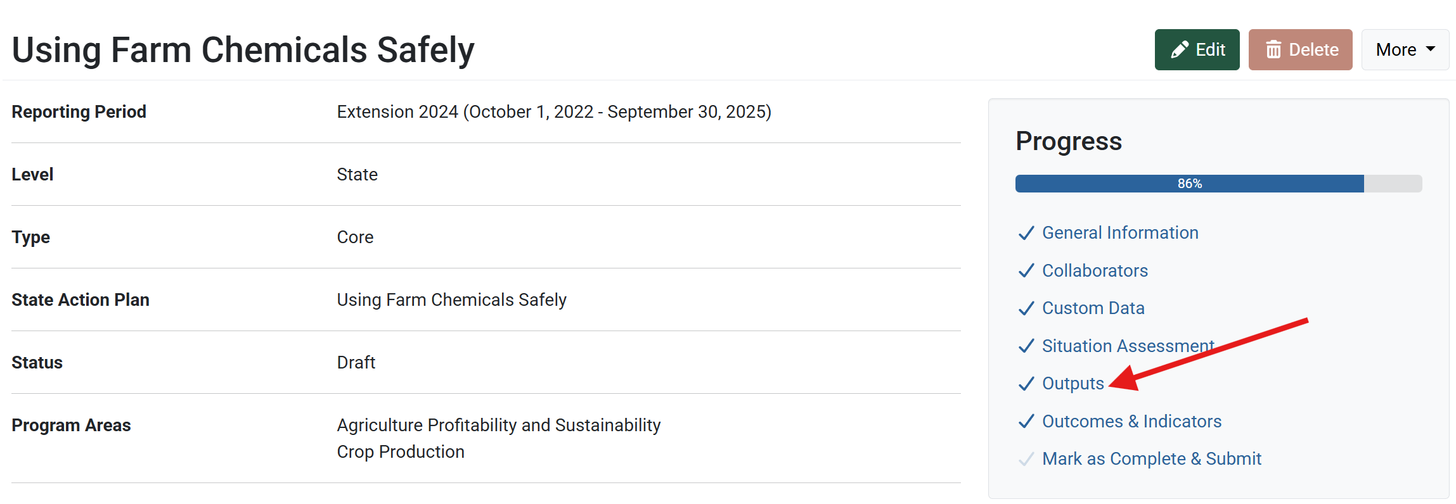Click checkmark icon next to Outputs
The height and width of the screenshot is (504, 1456).
point(1026,384)
